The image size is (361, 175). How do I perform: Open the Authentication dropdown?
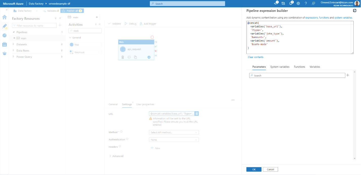174,140
